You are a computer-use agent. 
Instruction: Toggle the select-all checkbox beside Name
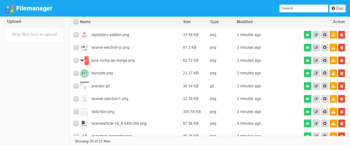point(76,22)
